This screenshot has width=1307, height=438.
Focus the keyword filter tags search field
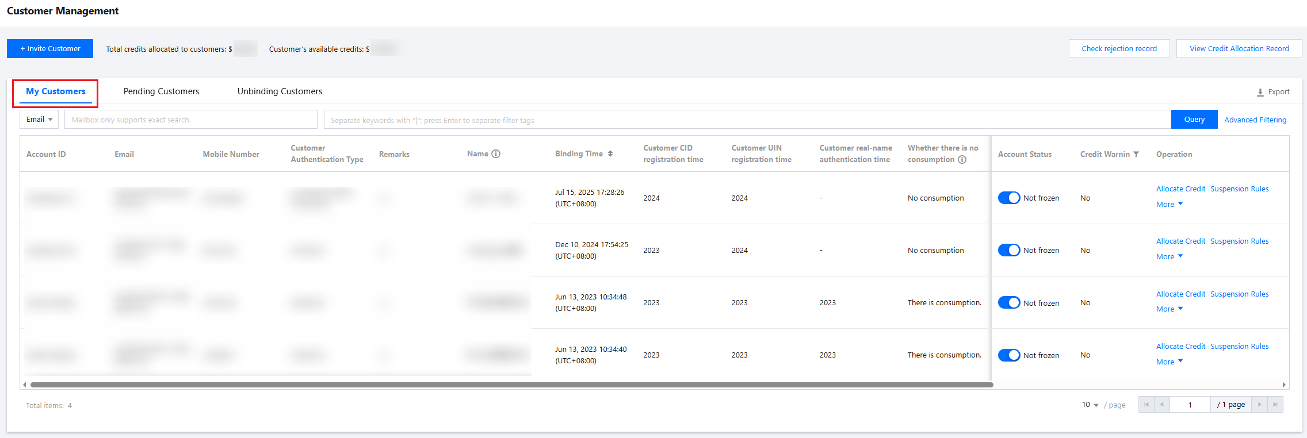[747, 120]
